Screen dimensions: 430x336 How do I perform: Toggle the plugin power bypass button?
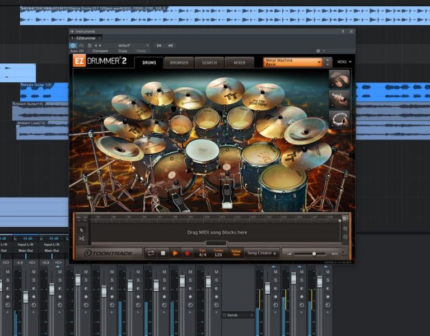[73, 45]
